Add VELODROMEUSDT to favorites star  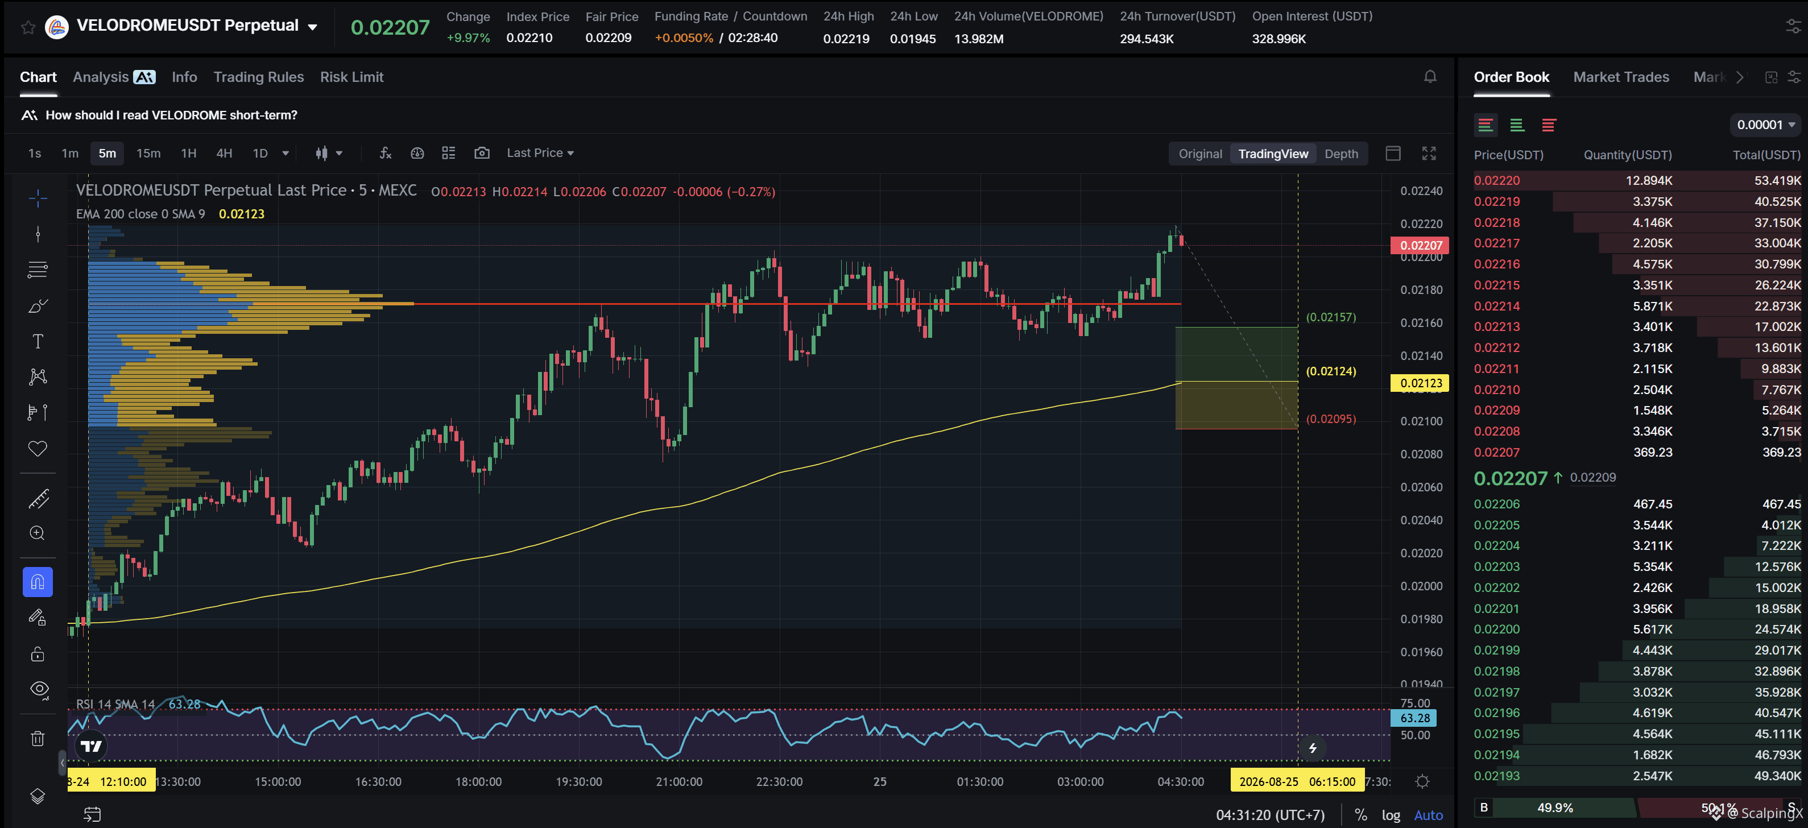[x=28, y=27]
